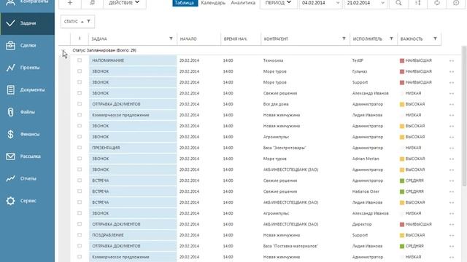Open the ПЕРИОД dropdown
This screenshot has width=467, height=262.
tap(278, 3)
